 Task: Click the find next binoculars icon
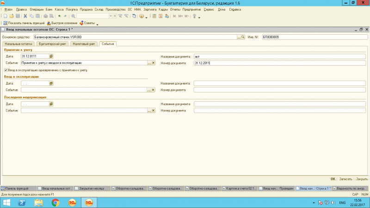coord(120,16)
